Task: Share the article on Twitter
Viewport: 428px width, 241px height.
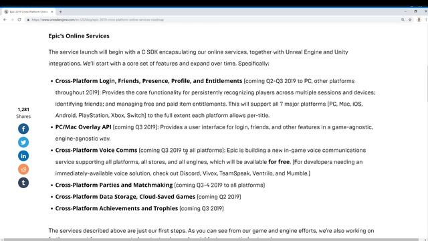Action: tap(23, 142)
